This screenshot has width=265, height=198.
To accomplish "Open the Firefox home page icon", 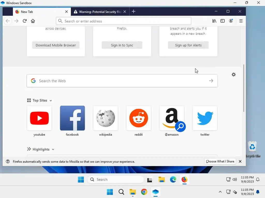I will click(x=33, y=21).
